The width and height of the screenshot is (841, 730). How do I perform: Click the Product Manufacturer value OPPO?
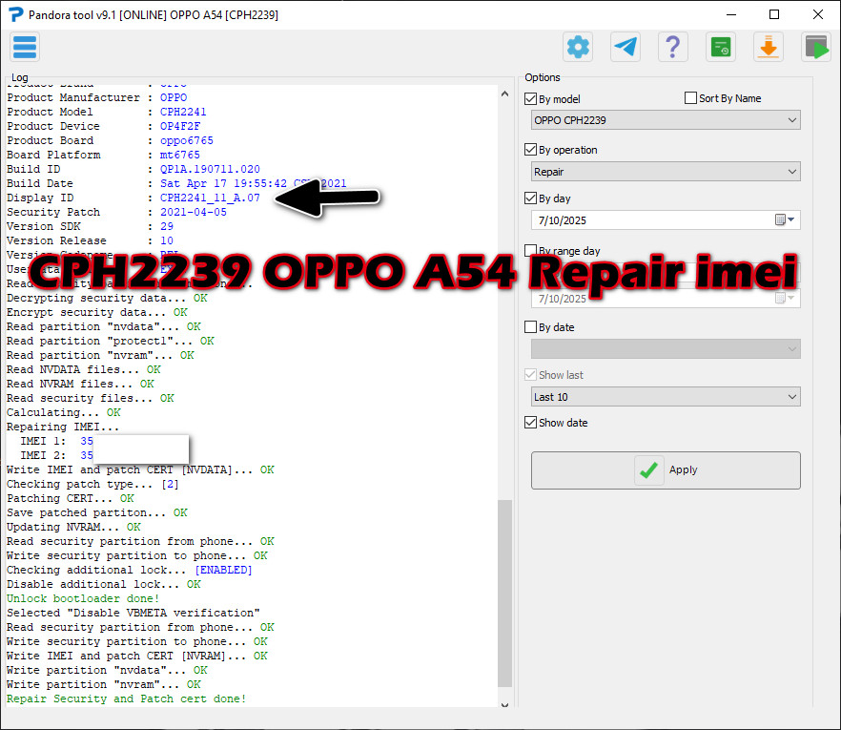174,97
